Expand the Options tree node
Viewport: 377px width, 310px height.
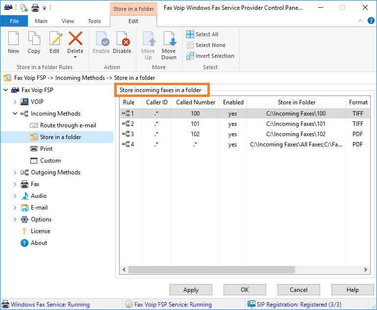(x=15, y=219)
